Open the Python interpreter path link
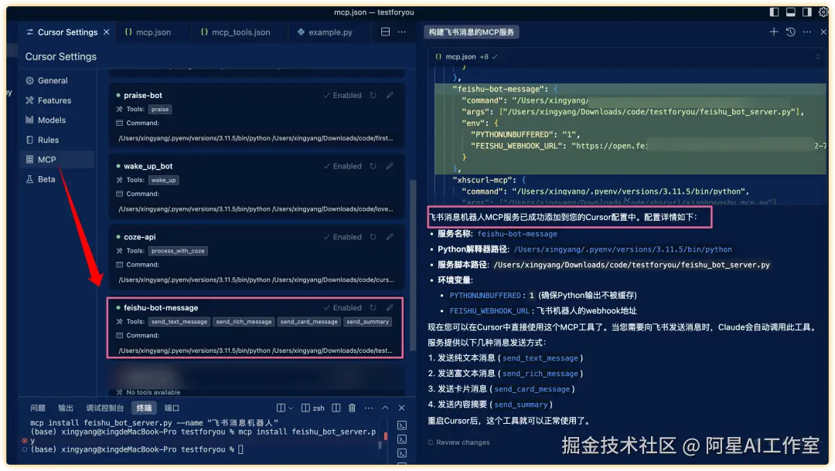The height and width of the screenshot is (471, 835). pyautogui.click(x=622, y=249)
